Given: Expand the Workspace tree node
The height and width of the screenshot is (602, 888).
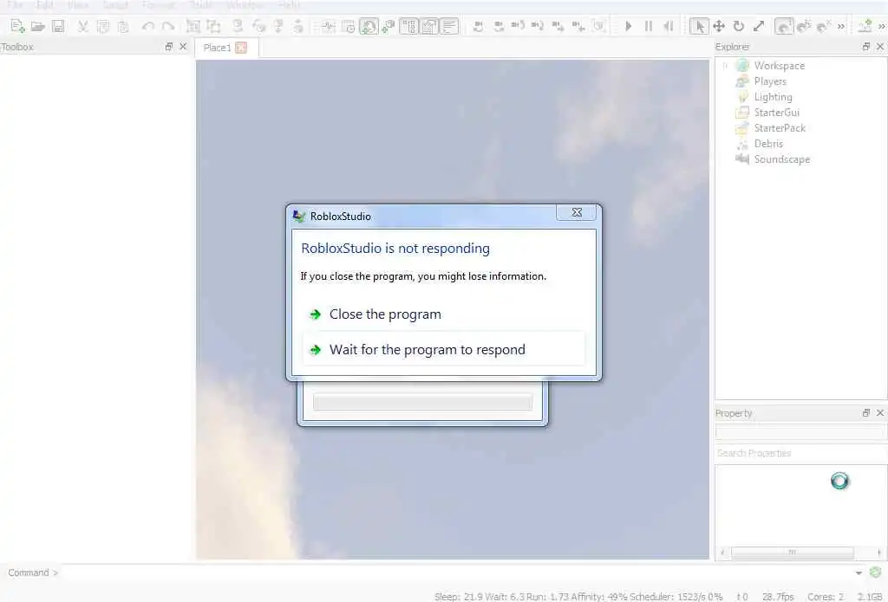Looking at the screenshot, I should click(725, 66).
